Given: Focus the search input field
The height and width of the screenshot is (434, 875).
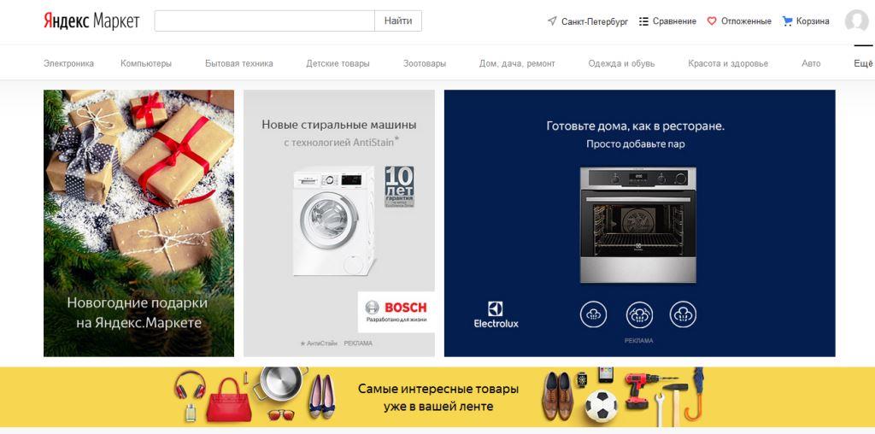Looking at the screenshot, I should click(x=265, y=21).
